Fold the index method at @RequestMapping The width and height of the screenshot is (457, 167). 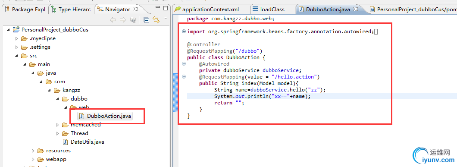point(184,77)
